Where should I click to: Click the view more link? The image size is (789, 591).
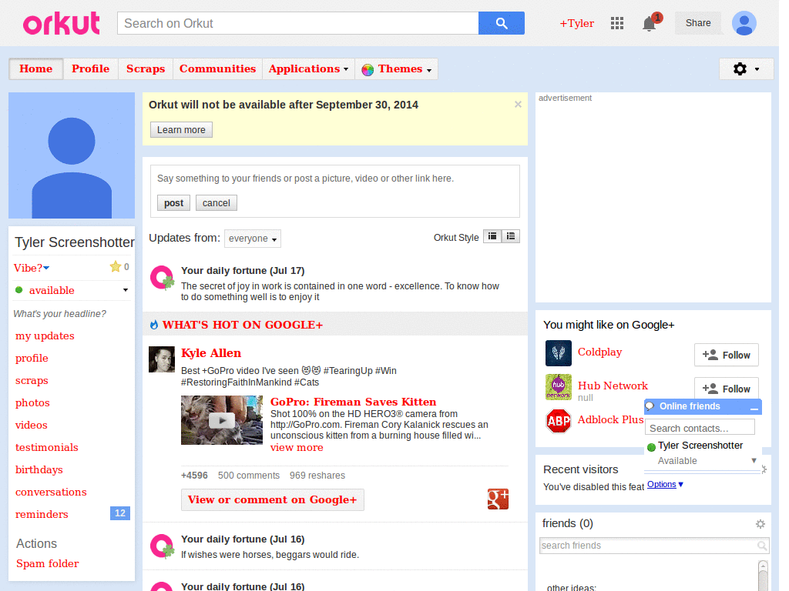(x=297, y=447)
